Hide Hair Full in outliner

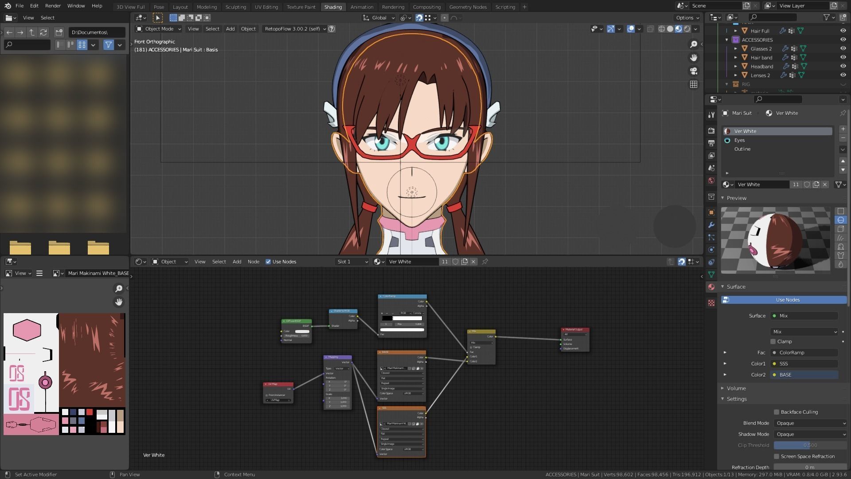point(843,31)
